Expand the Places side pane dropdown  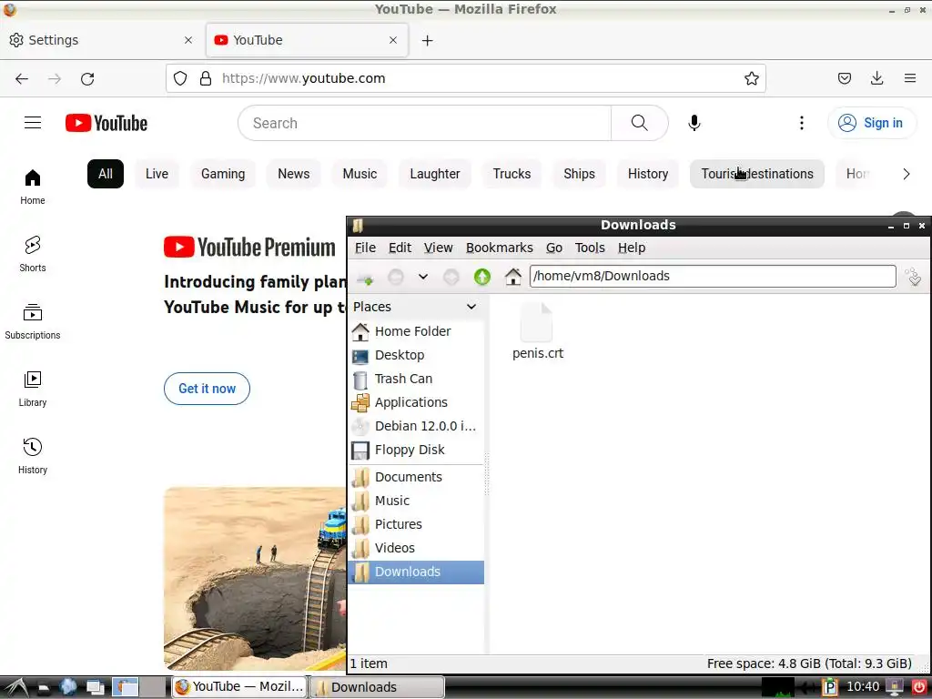click(471, 307)
